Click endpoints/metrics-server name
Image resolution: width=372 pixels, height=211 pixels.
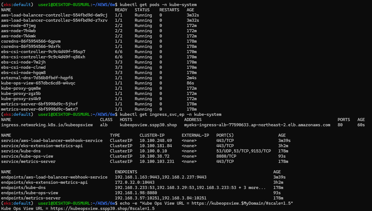(31, 198)
